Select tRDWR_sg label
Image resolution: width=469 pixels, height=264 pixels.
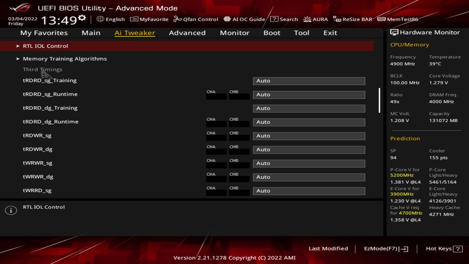click(37, 135)
